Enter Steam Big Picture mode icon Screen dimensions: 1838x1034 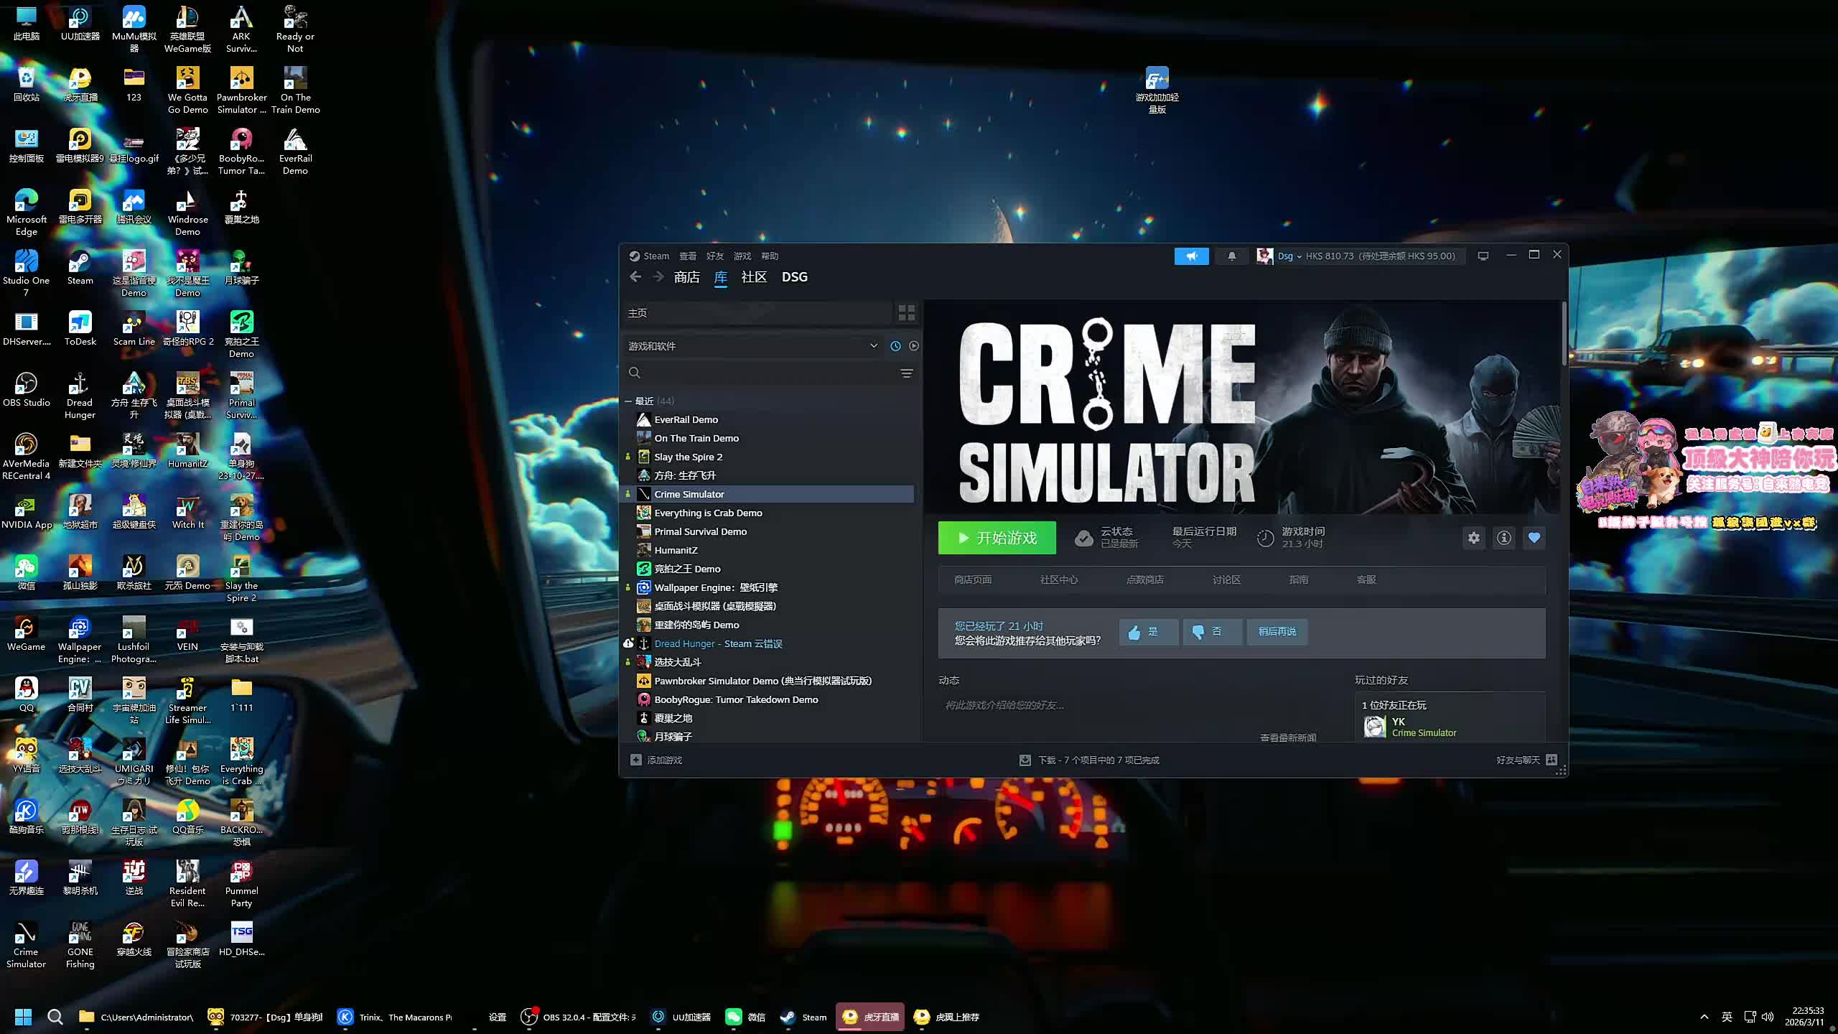tap(1483, 256)
